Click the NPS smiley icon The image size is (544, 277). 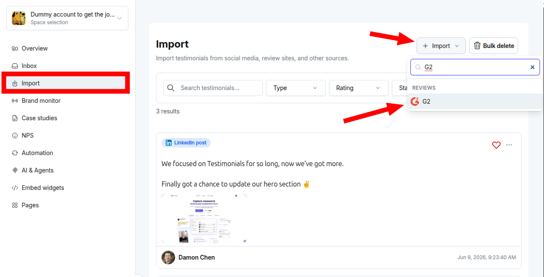tap(15, 136)
